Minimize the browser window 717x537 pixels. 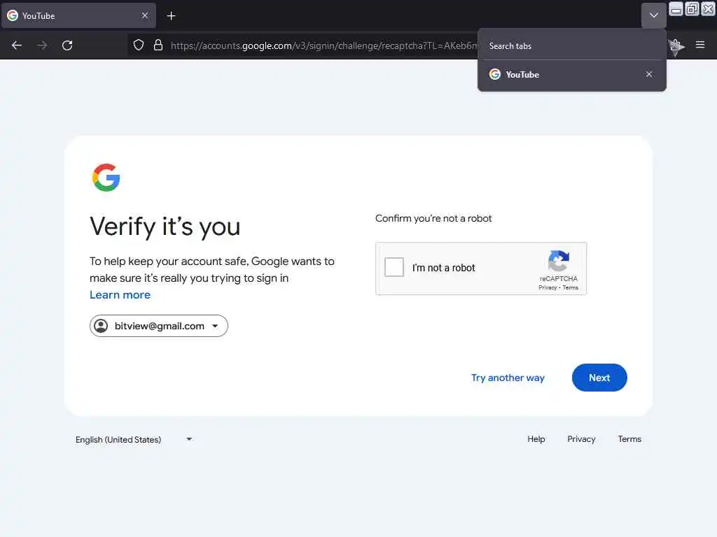point(676,8)
